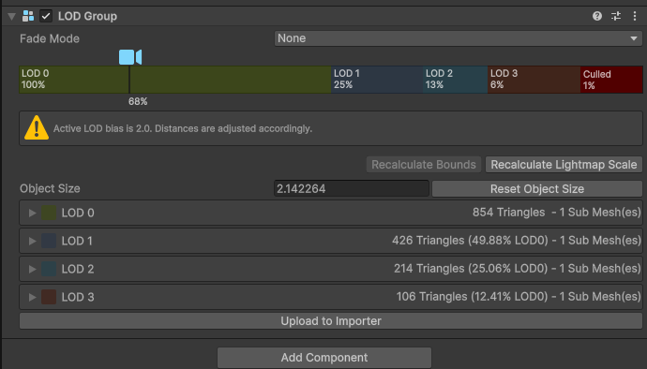Click the 68% camera position label
Screen dimensions: 647x369
coord(138,101)
